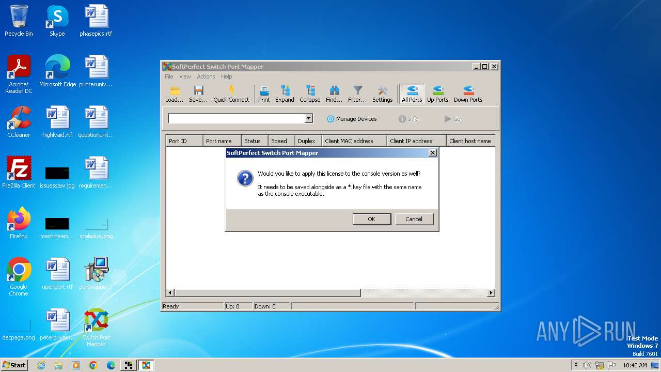Toggle the Down Ports view button
The width and height of the screenshot is (661, 372).
point(468,94)
